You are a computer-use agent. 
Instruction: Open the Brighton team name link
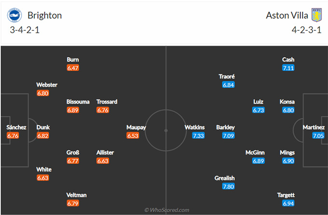[45, 15]
